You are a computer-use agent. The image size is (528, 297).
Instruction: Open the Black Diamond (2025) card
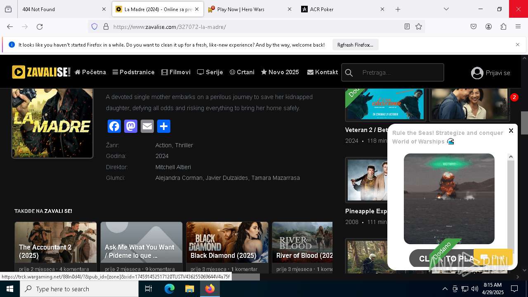coord(227,247)
